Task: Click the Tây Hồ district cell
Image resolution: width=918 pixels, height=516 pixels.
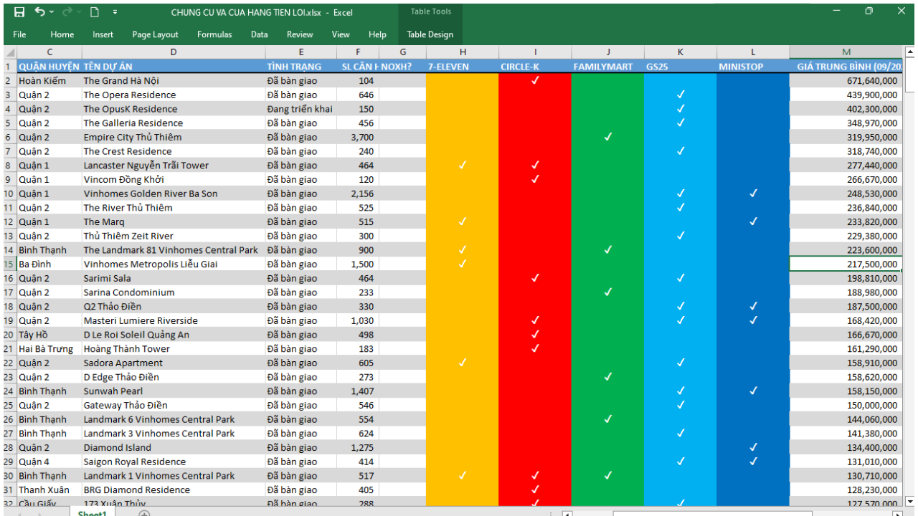Action: tap(49, 335)
